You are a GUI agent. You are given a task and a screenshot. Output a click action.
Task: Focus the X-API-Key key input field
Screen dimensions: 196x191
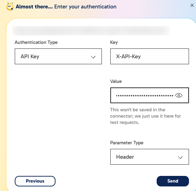pyautogui.click(x=150, y=56)
